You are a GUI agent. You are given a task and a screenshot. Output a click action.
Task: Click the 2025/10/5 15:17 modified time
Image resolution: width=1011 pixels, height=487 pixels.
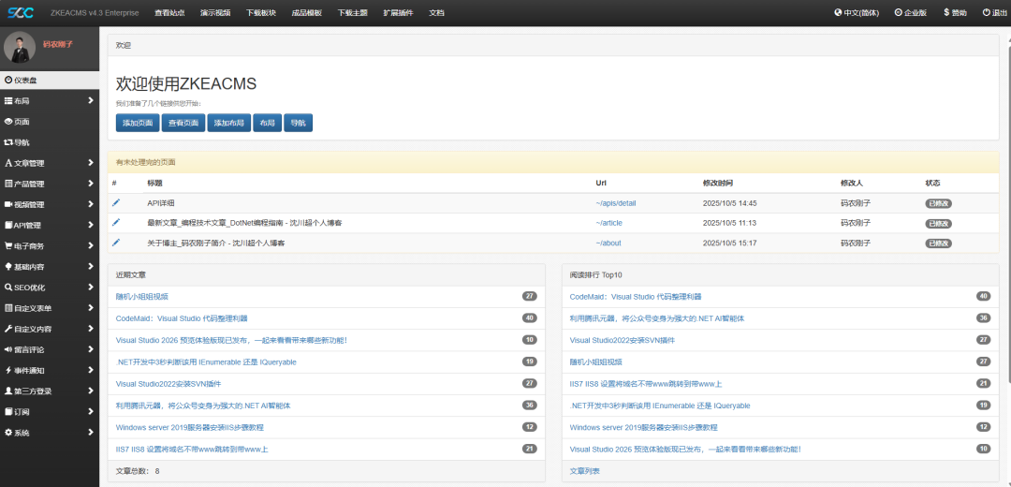pos(729,243)
